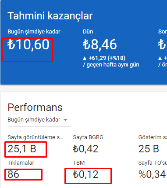Click the upward triangle icon under Dün earnings
This screenshot has width=167, height=188.
click(x=85, y=58)
